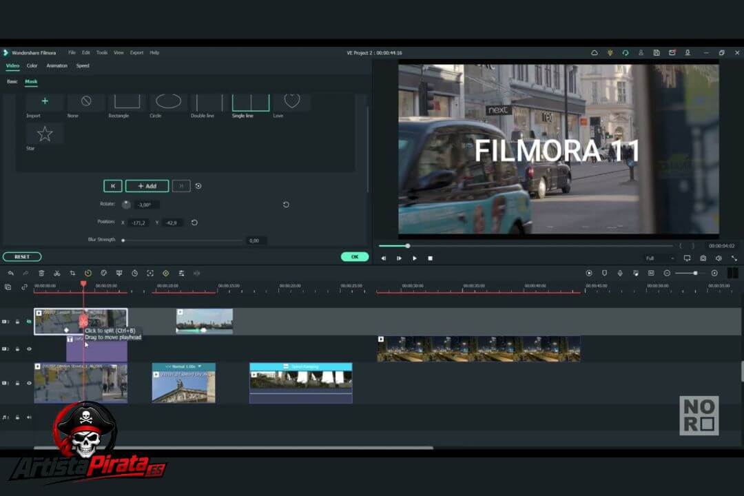Open the Export menu
This screenshot has height=496, width=744.
pos(136,52)
